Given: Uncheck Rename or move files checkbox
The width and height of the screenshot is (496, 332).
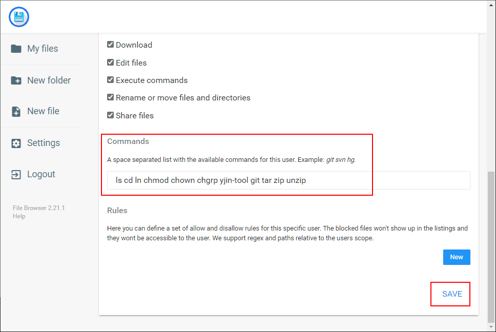Looking at the screenshot, I should point(110,97).
